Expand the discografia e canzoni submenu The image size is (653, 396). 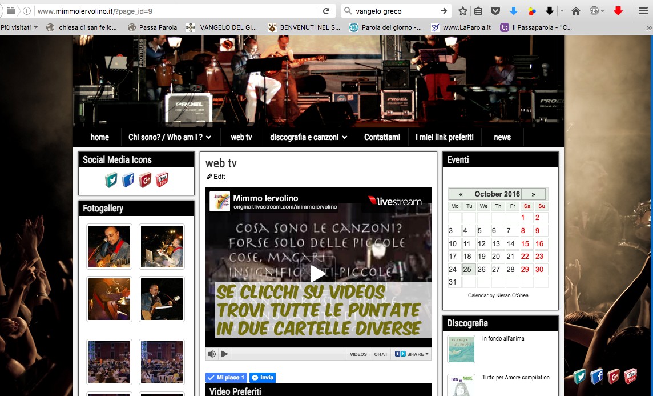345,137
